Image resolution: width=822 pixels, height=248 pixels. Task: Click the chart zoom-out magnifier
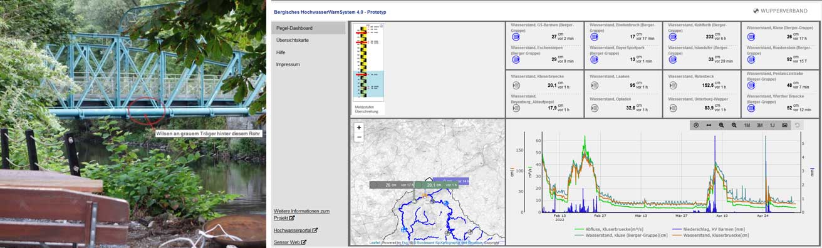[734, 125]
